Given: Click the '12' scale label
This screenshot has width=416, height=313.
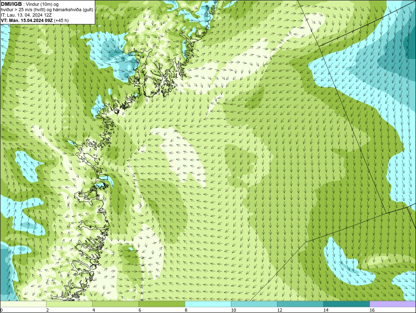Looking at the screenshot, I should point(280,310).
